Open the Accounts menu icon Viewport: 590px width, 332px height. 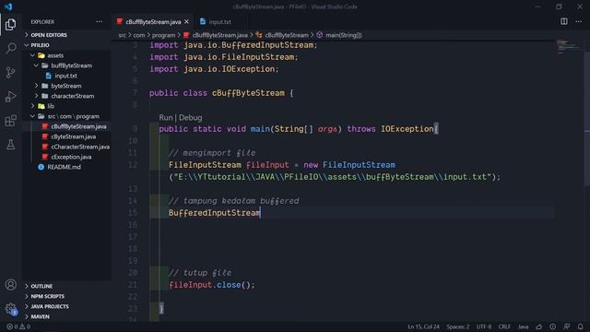point(10,285)
